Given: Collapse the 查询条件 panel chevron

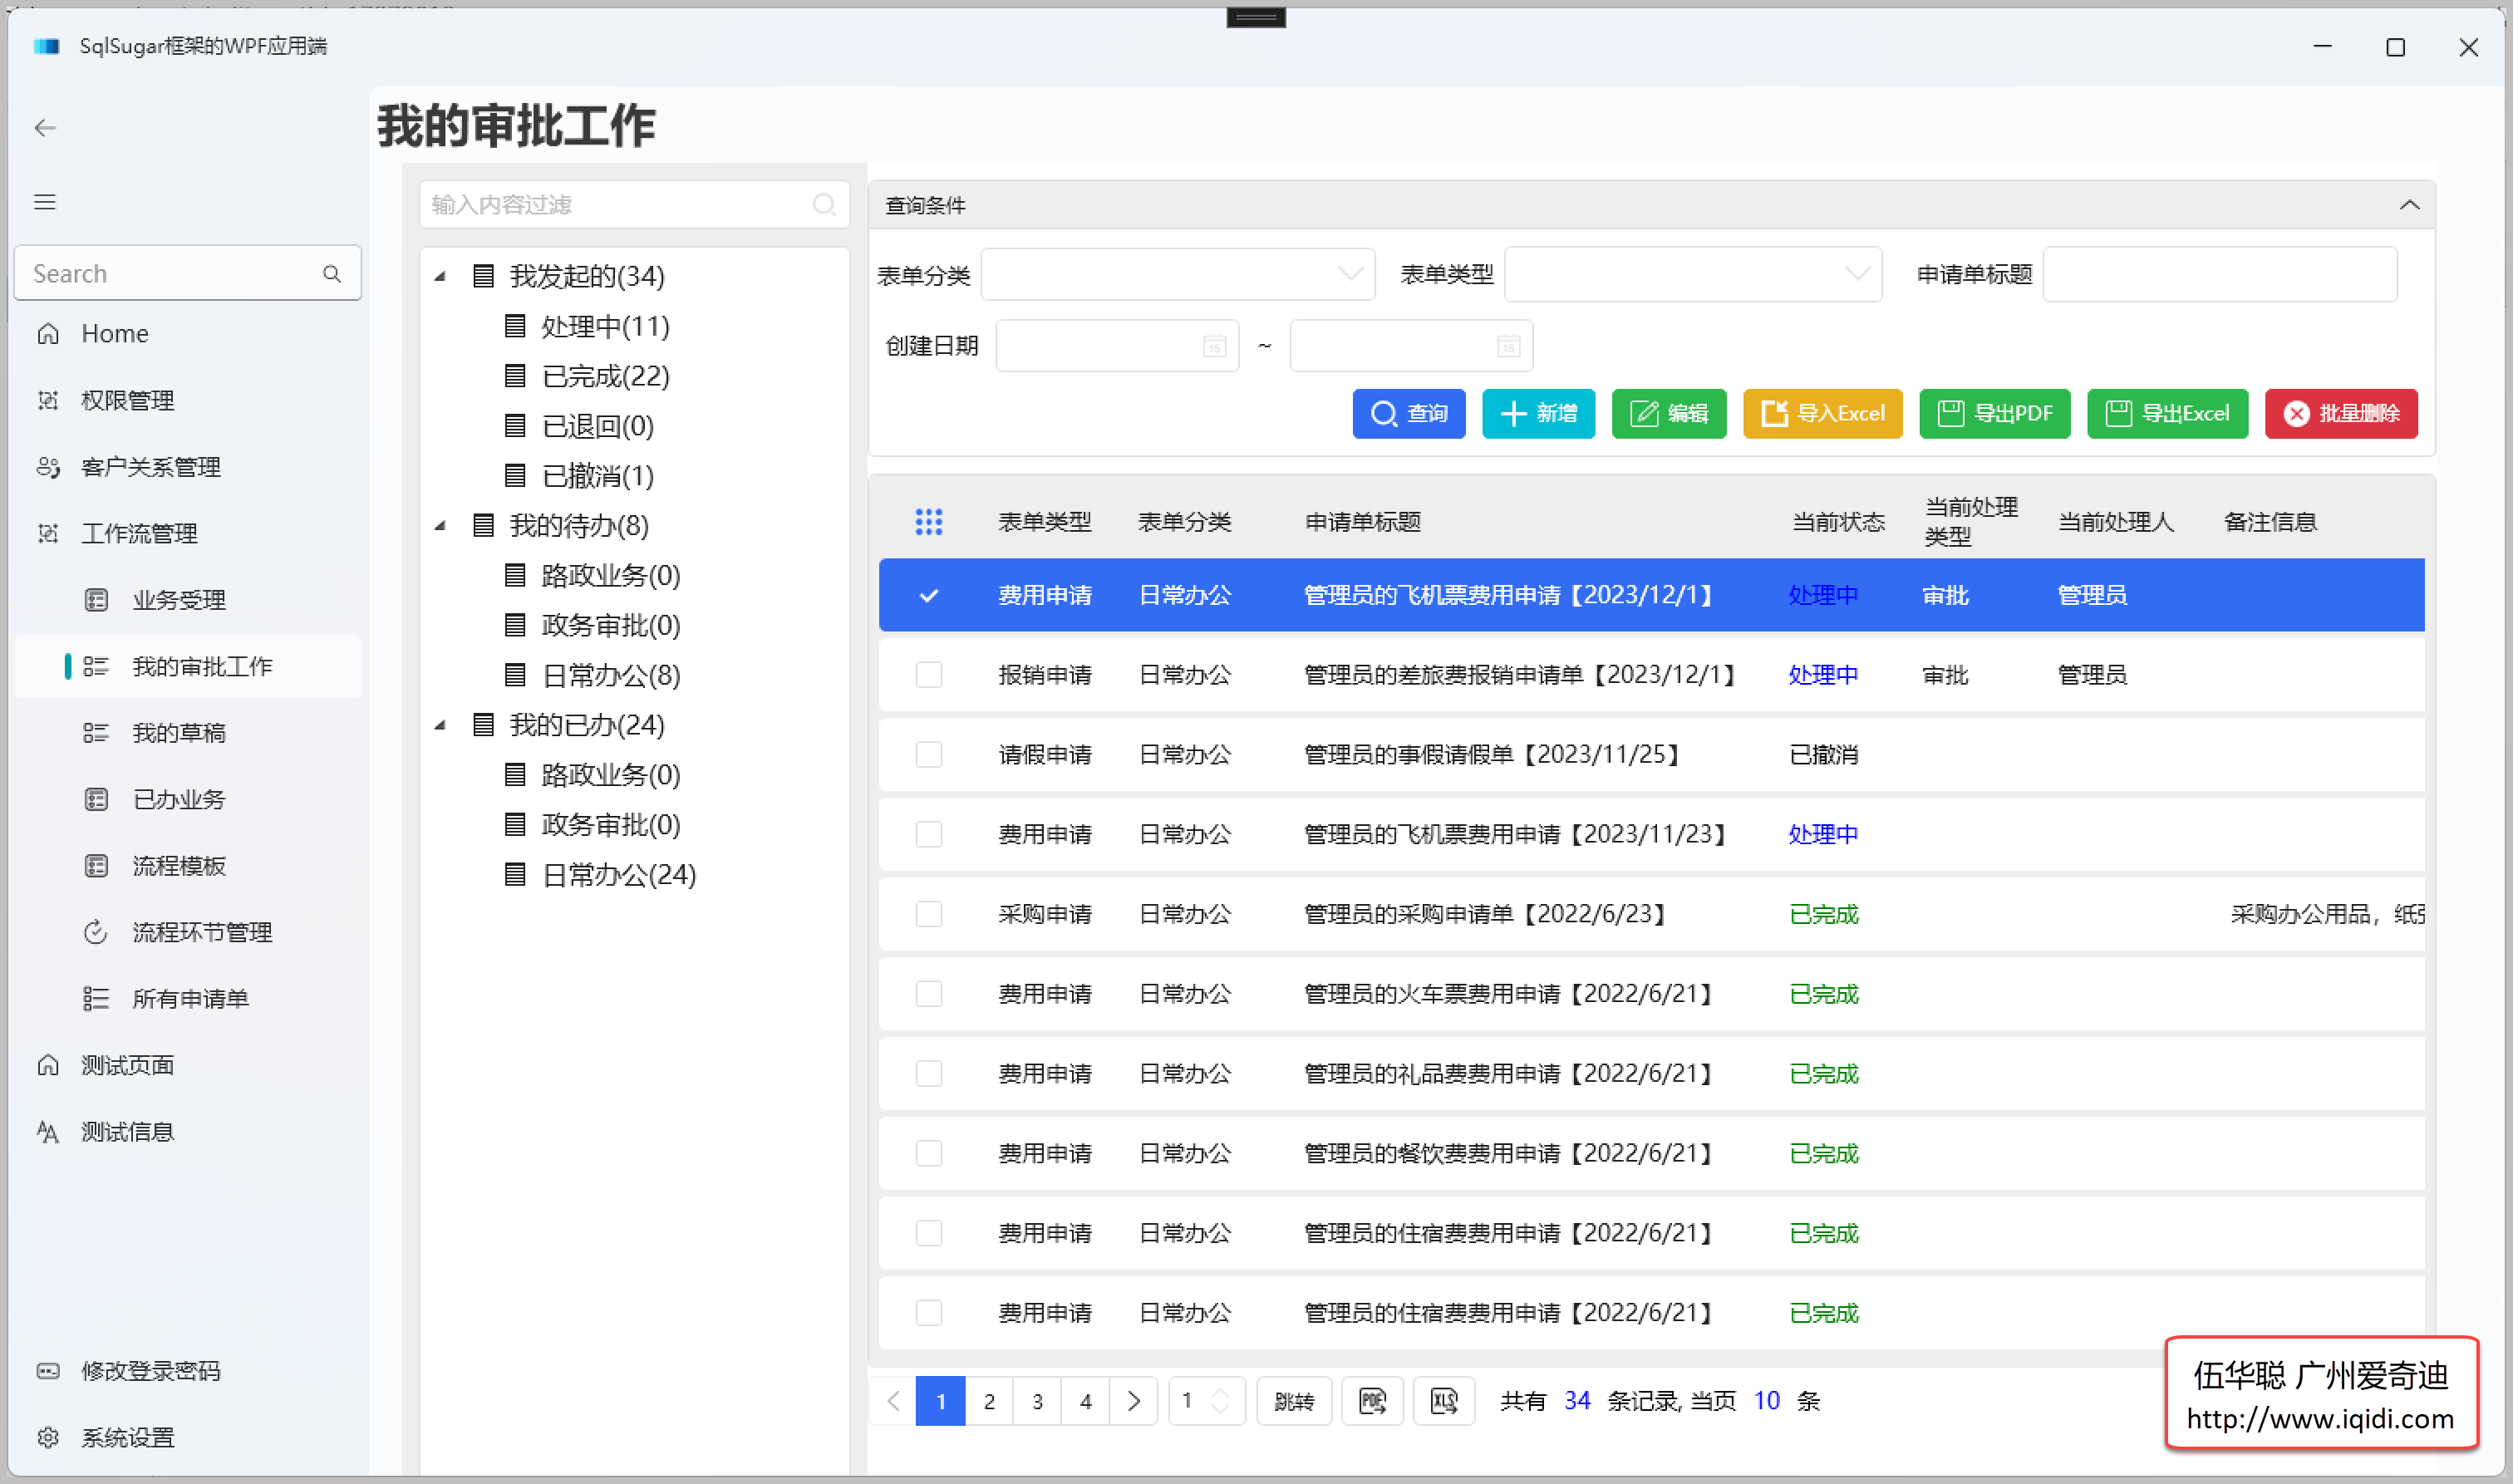Looking at the screenshot, I should click(x=2409, y=205).
